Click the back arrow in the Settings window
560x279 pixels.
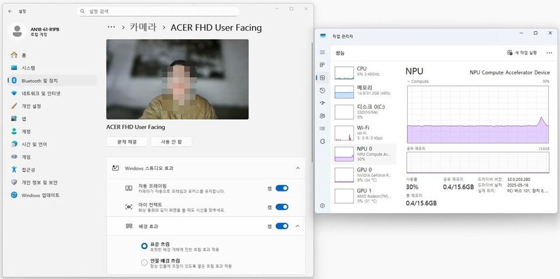(10, 11)
